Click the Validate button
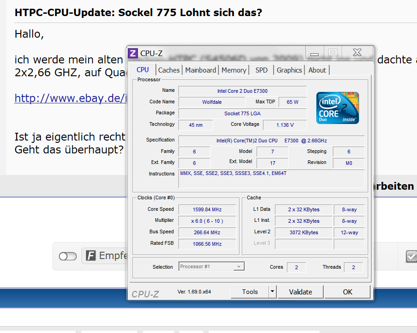Screen dimensions: 417x333 click(x=301, y=292)
